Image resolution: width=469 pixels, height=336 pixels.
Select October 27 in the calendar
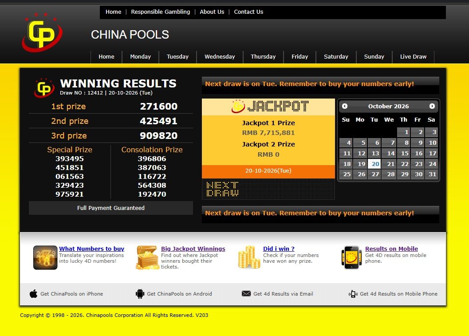pyautogui.click(x=374, y=174)
